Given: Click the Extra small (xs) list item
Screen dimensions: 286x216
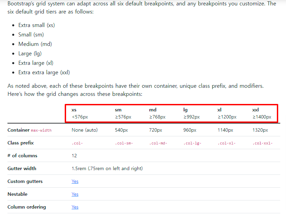Looking at the screenshot, I should click(x=37, y=25).
